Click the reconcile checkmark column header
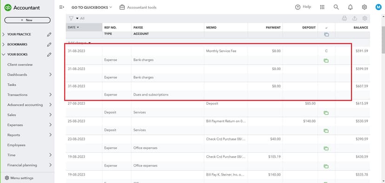The height and width of the screenshot is (183, 385). coord(326,28)
